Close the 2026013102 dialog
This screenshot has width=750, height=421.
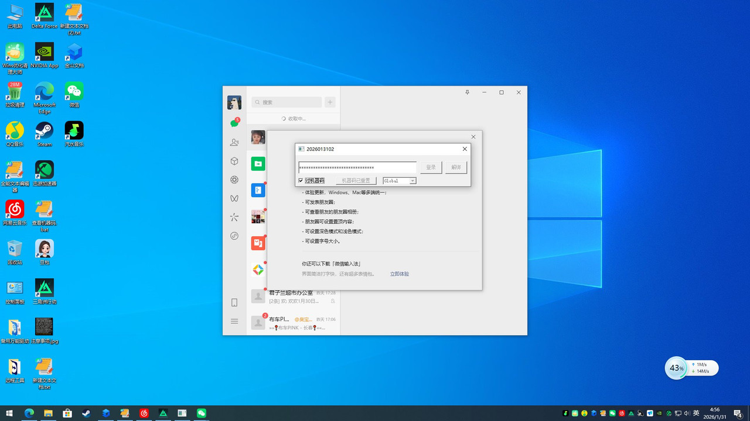coord(465,149)
